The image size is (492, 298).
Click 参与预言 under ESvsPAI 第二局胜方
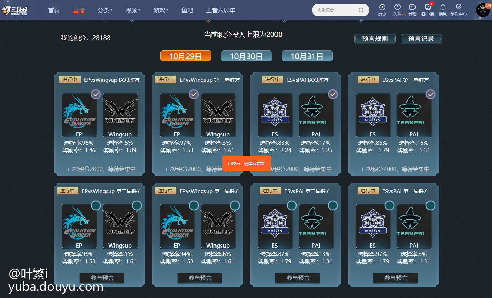coord(298,278)
